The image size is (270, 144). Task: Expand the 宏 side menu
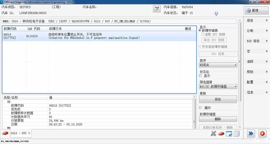coord(257,51)
